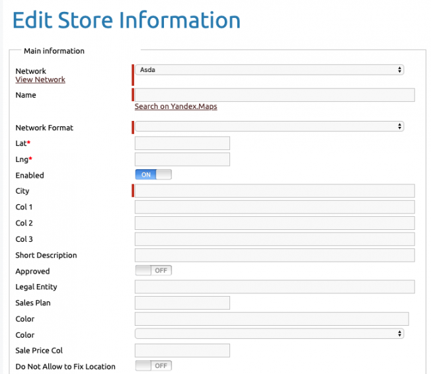Click into the Lat input field
431x374 pixels.
pos(182,143)
